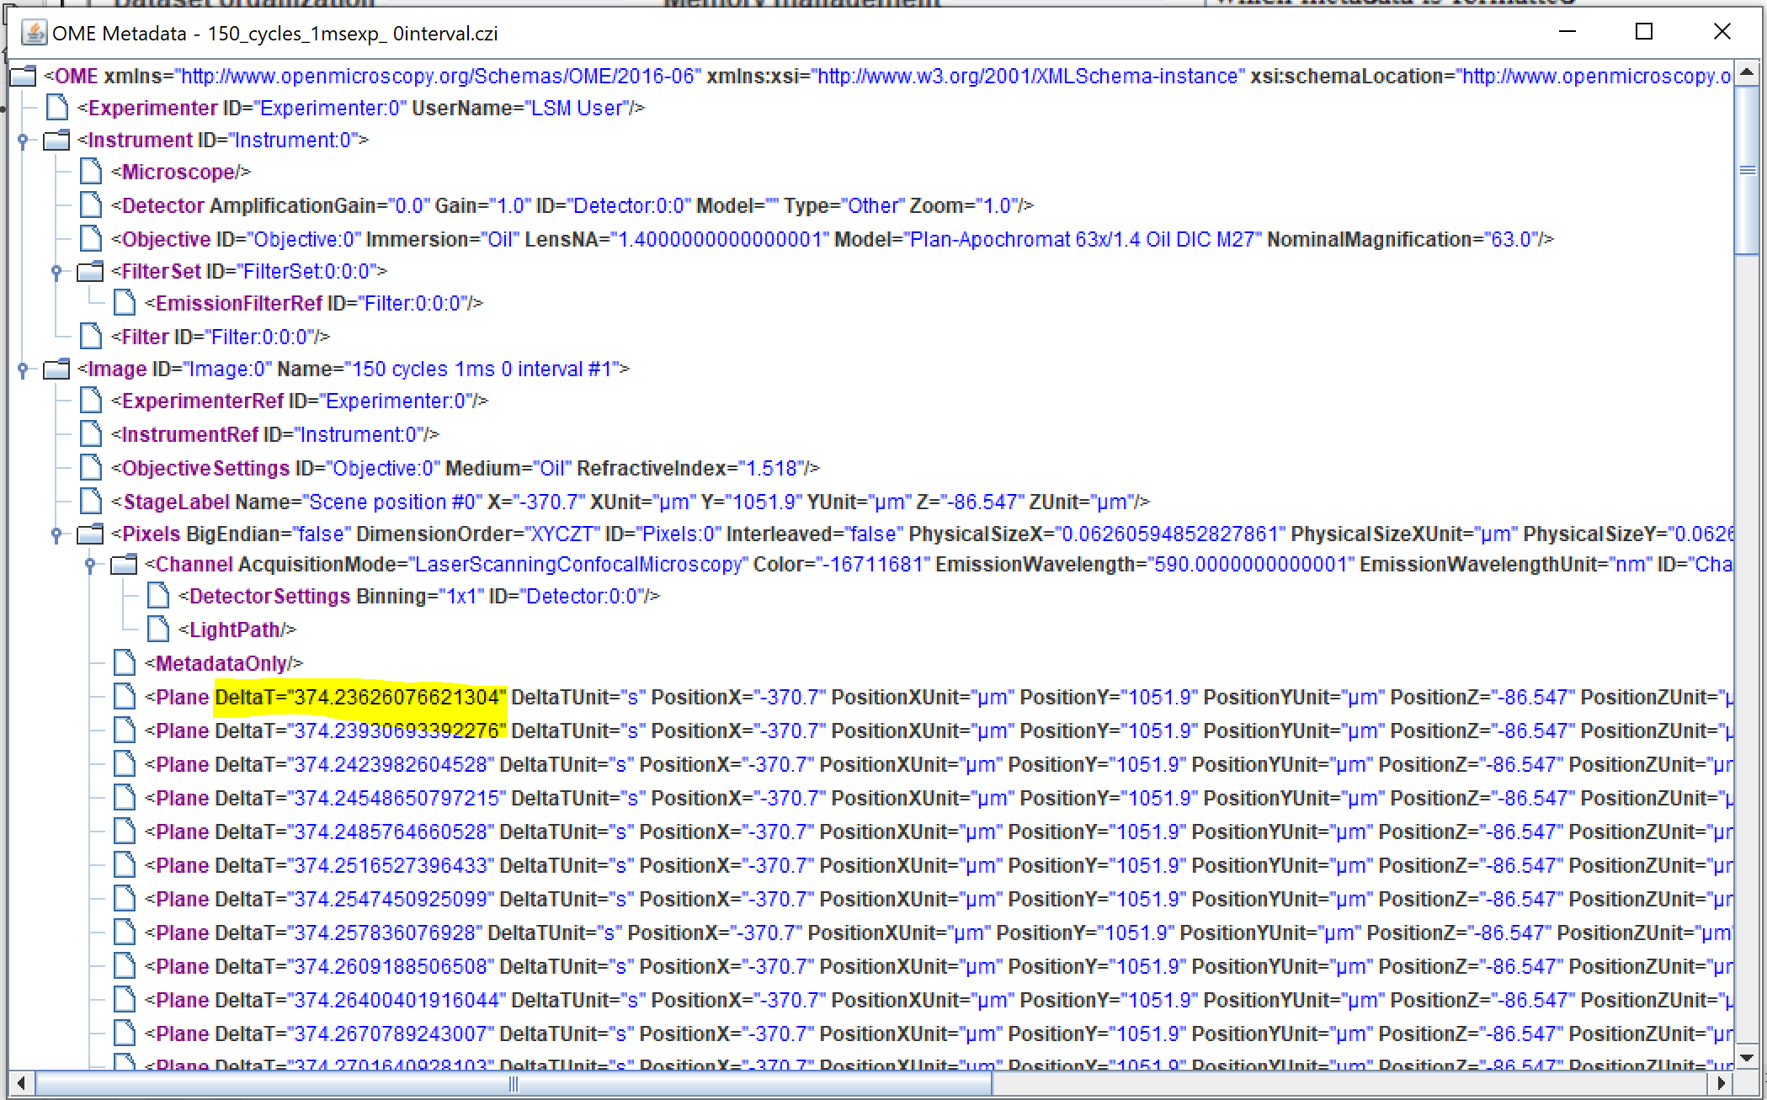Image resolution: width=1767 pixels, height=1100 pixels.
Task: Click the vertical scrollbar down arrow
Action: [x=1747, y=1058]
